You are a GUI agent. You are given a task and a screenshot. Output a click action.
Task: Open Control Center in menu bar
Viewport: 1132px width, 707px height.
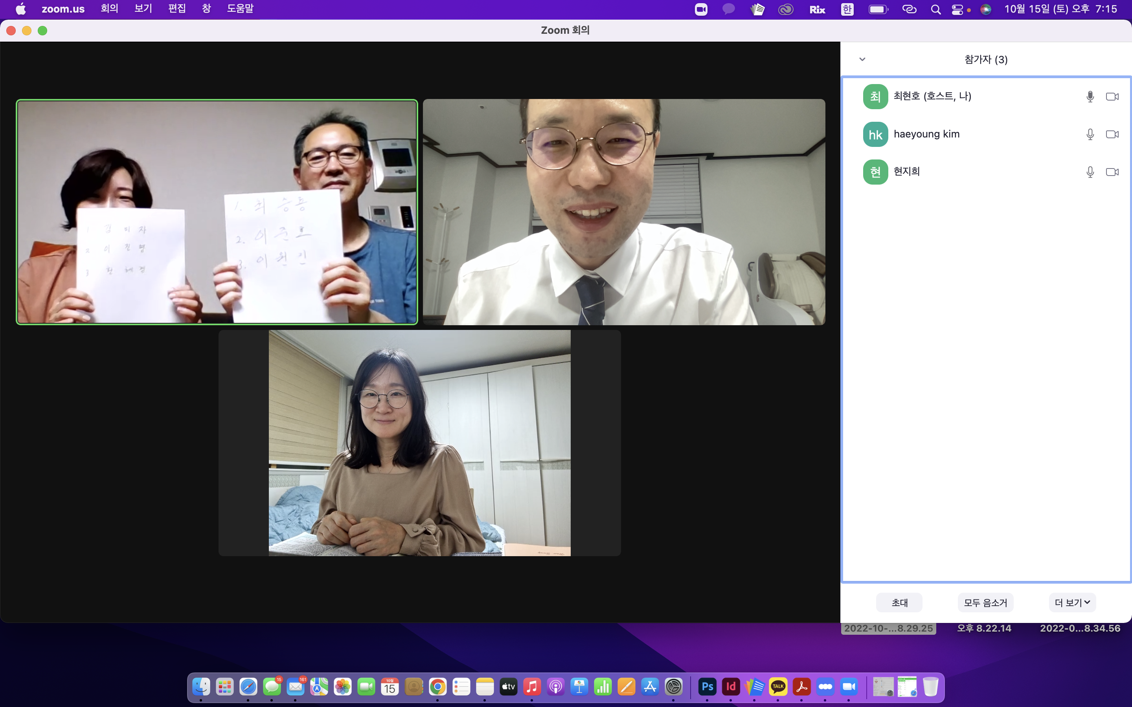(957, 9)
